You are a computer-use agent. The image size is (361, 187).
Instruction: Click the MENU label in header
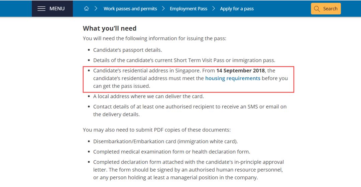pyautogui.click(x=57, y=9)
